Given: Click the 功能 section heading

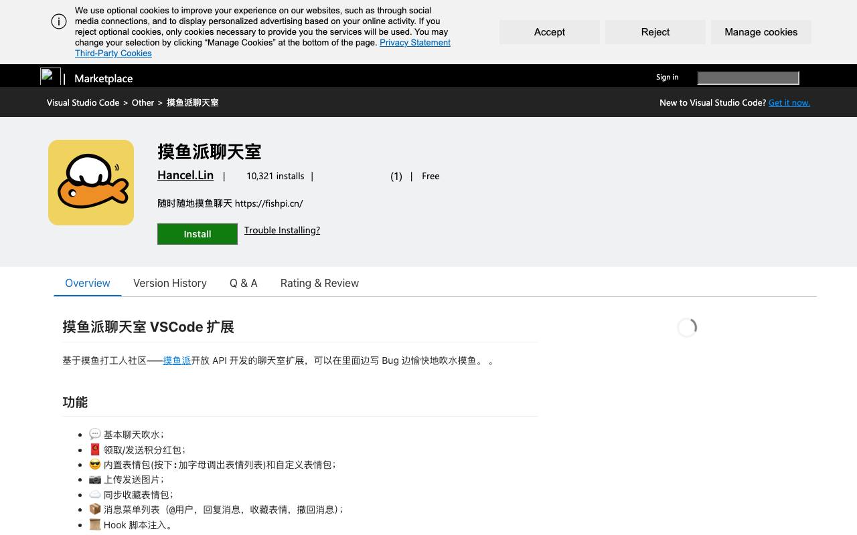Looking at the screenshot, I should coord(75,402).
